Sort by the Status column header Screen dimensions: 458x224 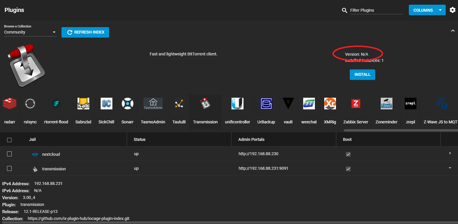coord(140,139)
